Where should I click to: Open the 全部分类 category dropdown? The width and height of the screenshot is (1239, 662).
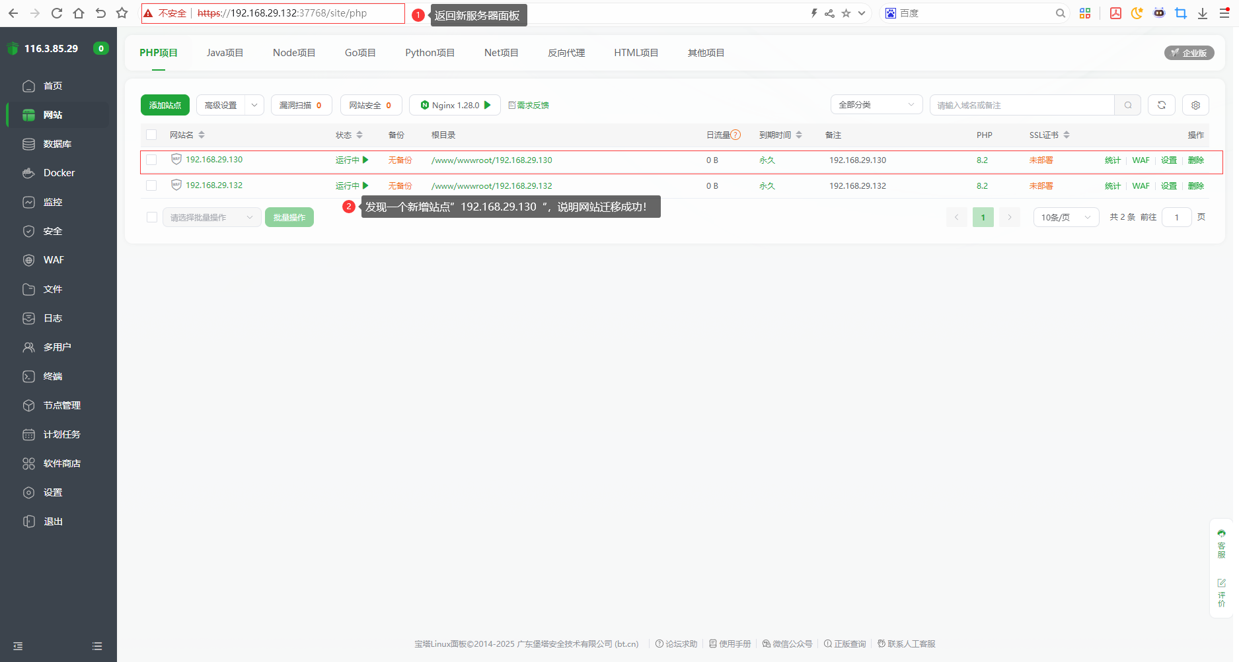(x=876, y=104)
